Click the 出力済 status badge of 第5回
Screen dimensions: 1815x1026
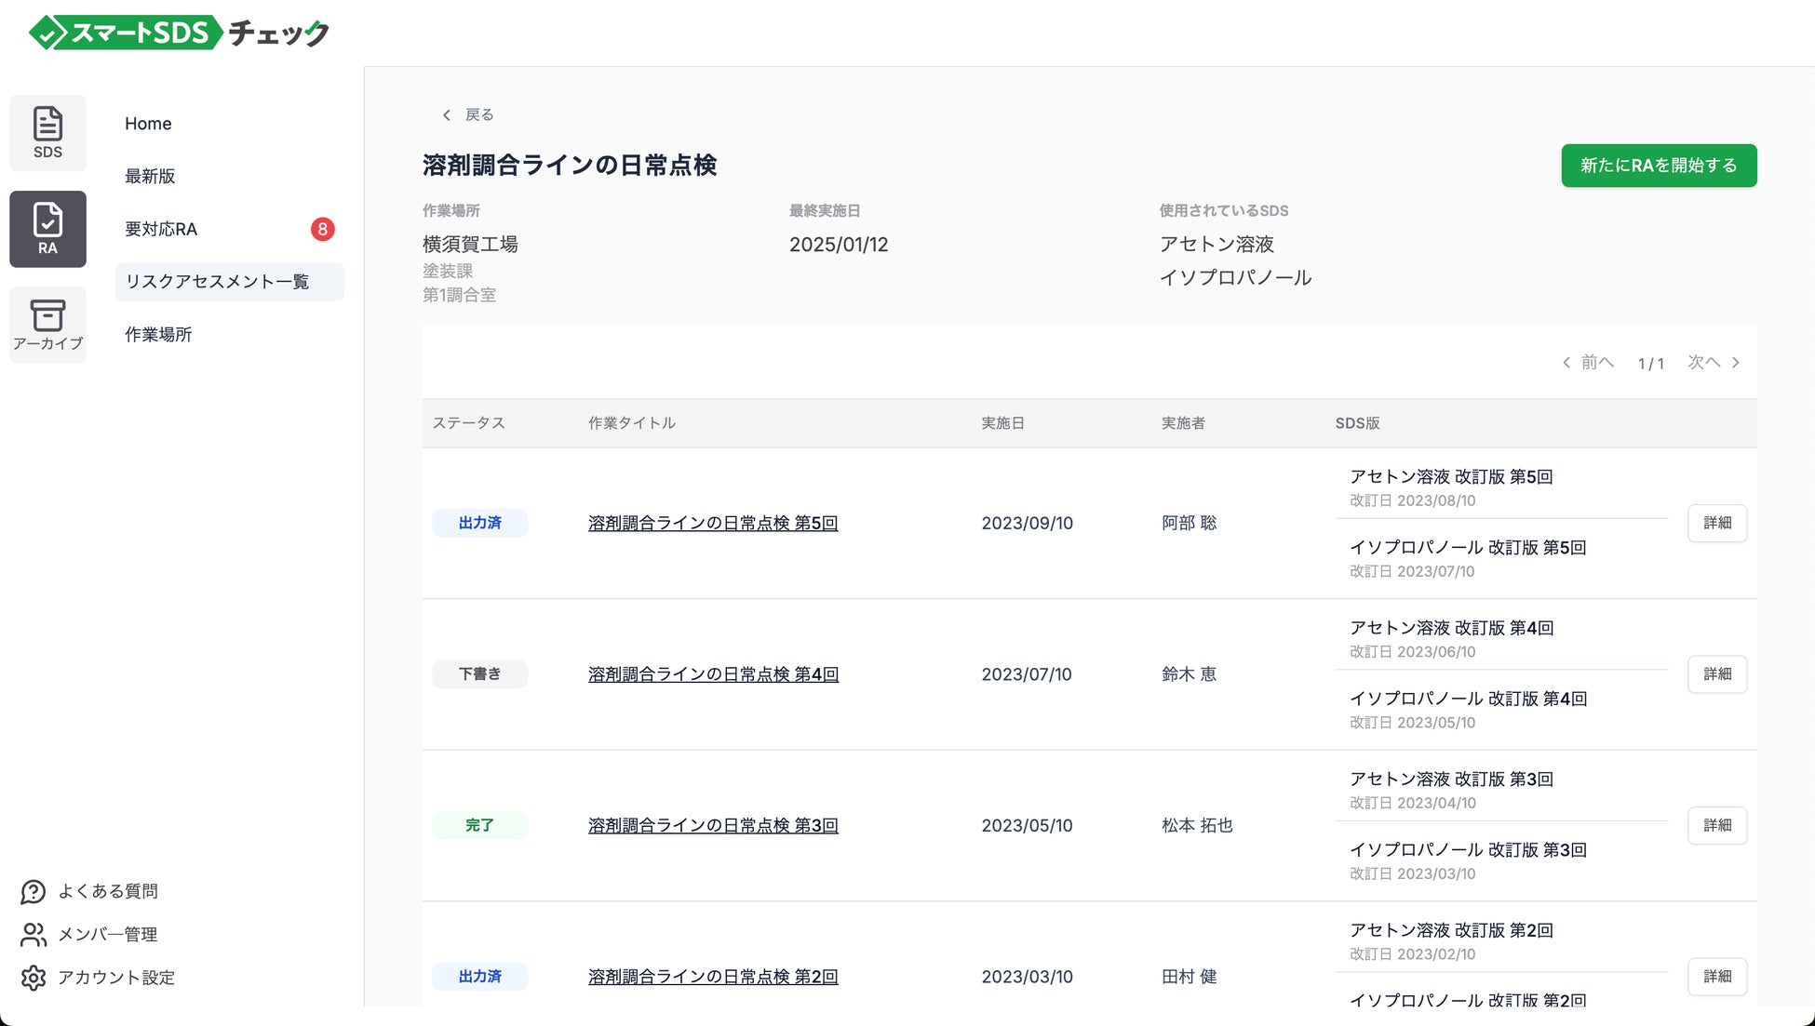tap(479, 524)
